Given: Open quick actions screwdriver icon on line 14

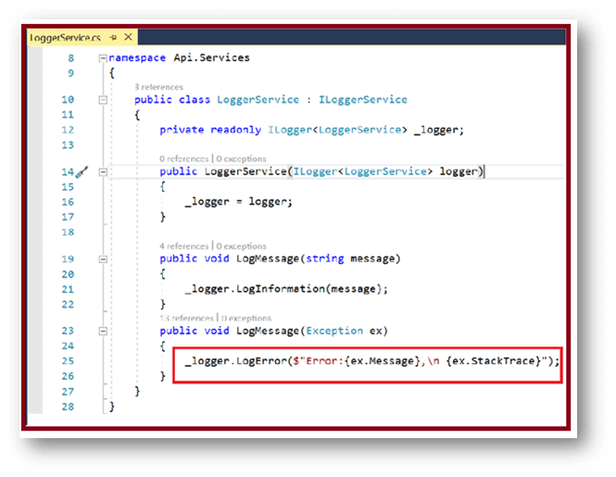Looking at the screenshot, I should (82, 171).
